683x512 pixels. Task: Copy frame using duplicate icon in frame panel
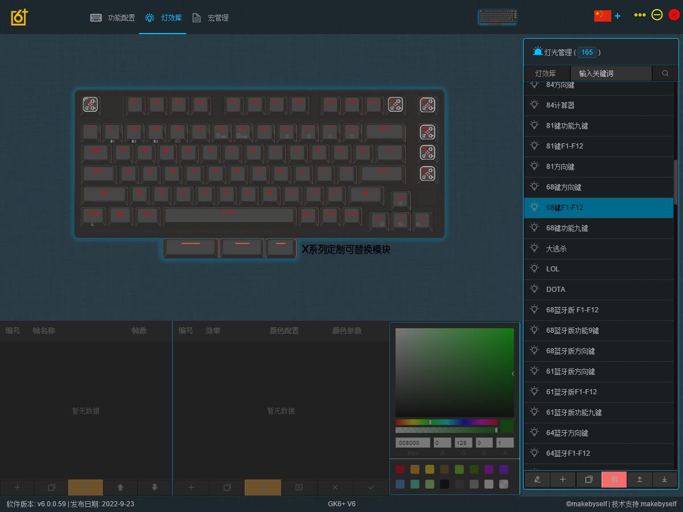click(x=51, y=488)
